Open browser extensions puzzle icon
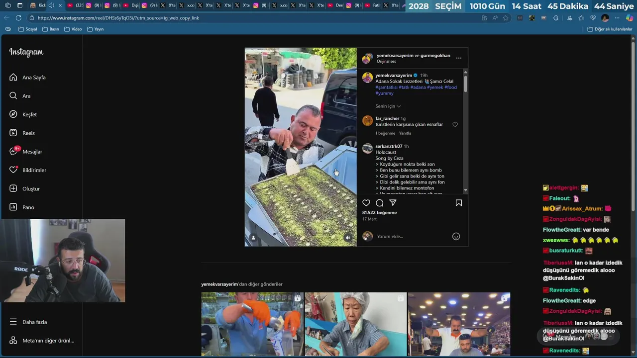This screenshot has height=358, width=637. click(x=556, y=18)
